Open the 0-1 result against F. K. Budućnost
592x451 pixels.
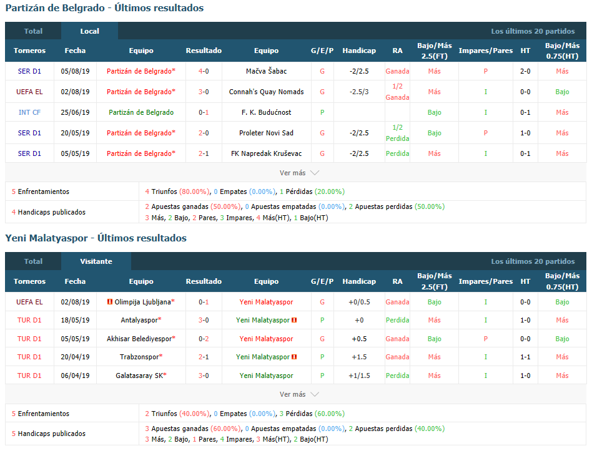coord(204,112)
